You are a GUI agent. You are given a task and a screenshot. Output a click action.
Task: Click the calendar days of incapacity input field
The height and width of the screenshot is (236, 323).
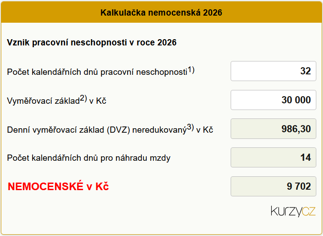[x=273, y=71]
